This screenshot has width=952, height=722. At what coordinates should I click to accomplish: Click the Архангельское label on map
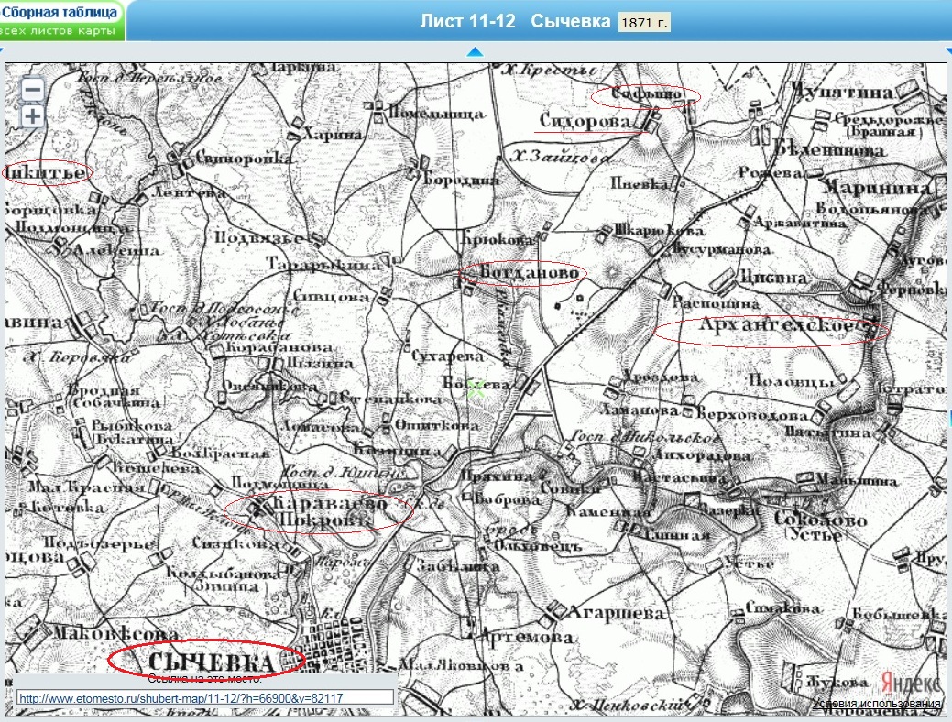click(775, 325)
